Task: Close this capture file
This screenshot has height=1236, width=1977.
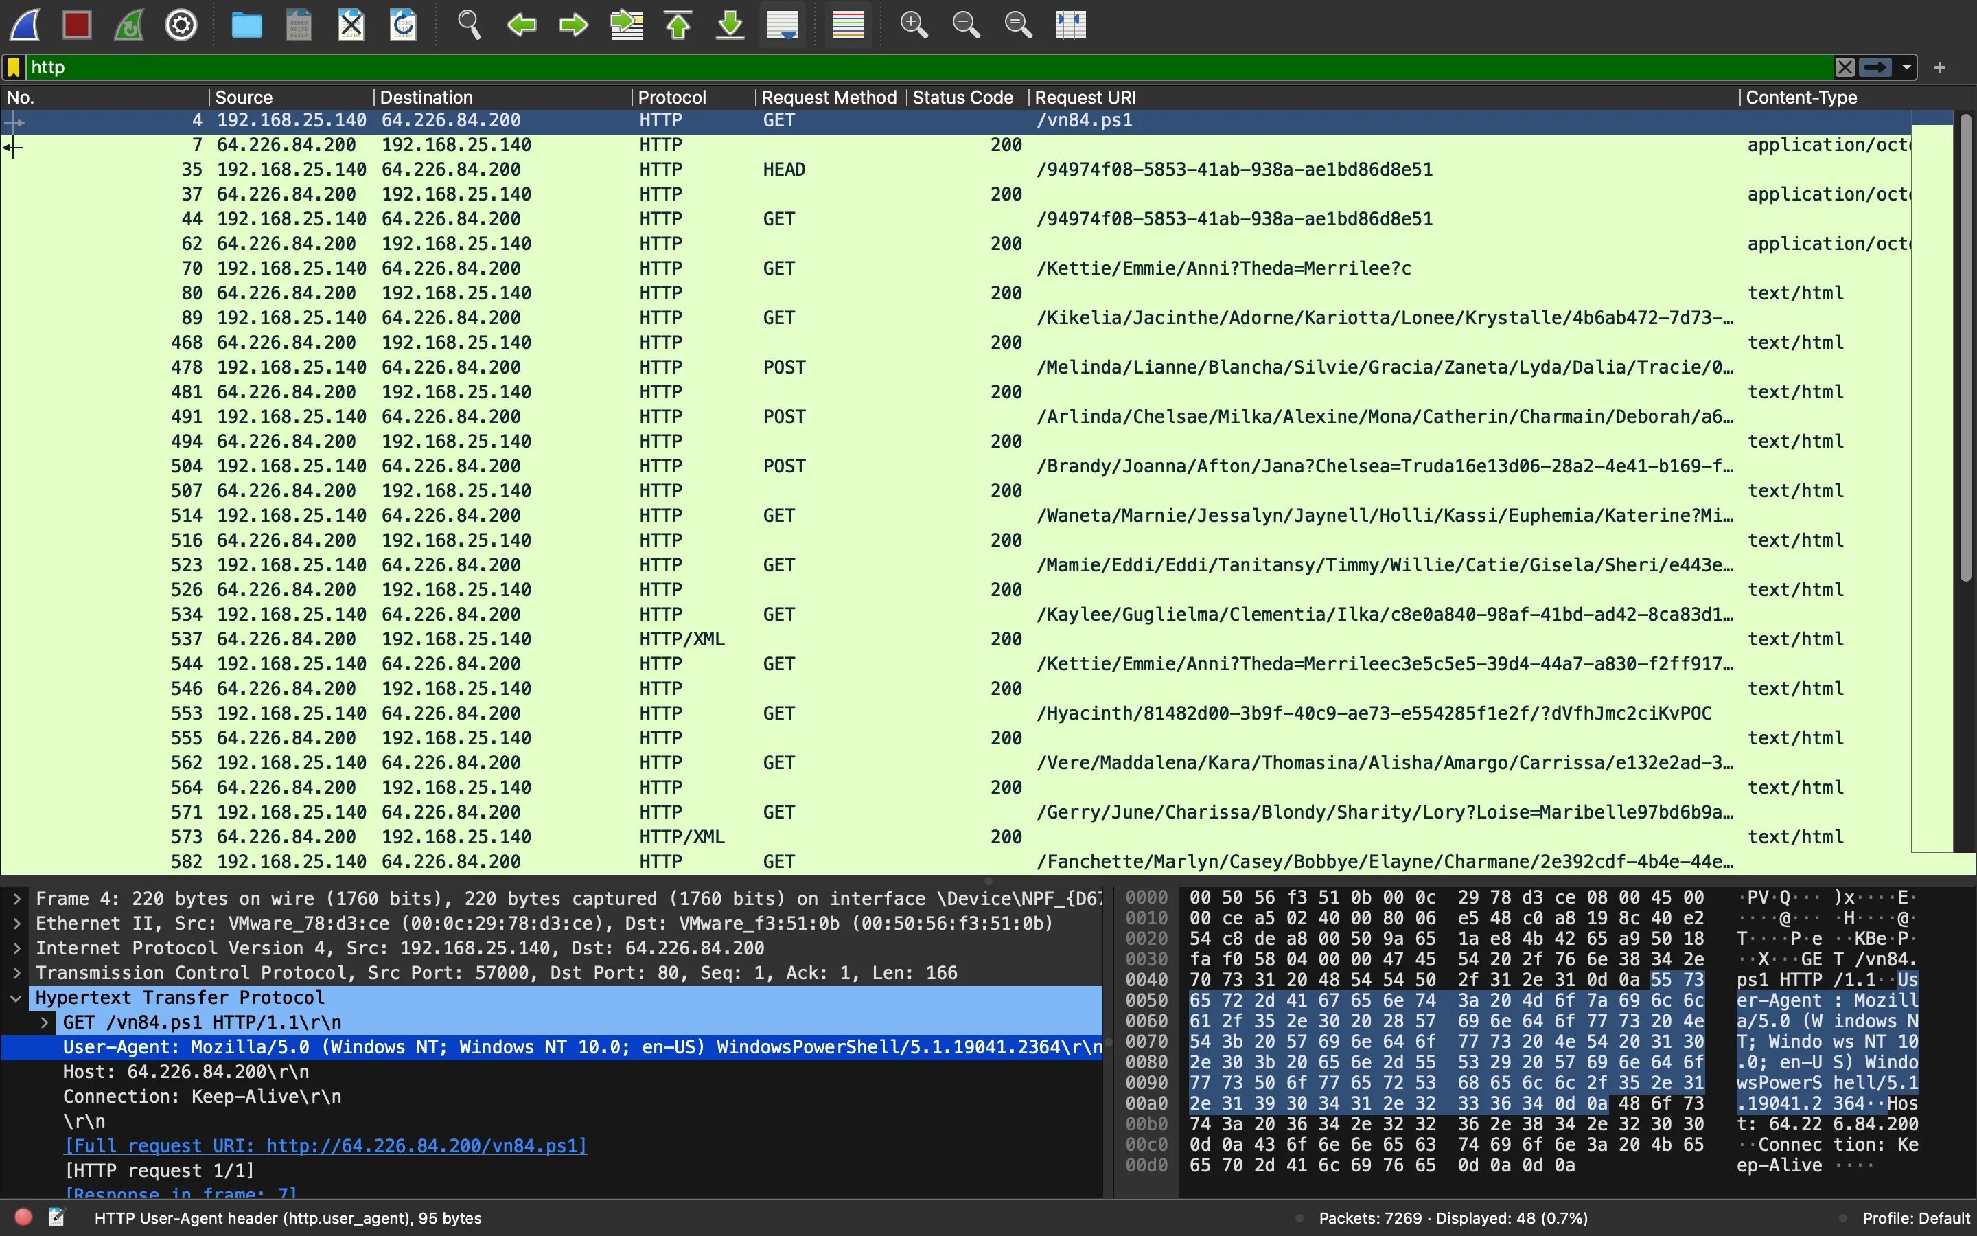Action: (351, 25)
